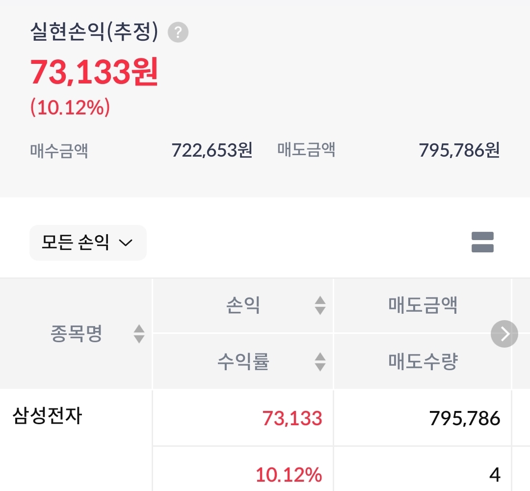The height and width of the screenshot is (491, 530).
Task: Select the 매도수량 column header
Action: (x=423, y=362)
